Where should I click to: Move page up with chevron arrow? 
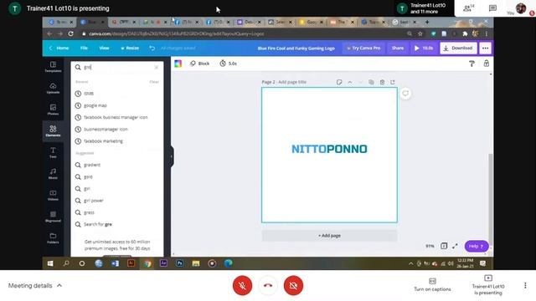(x=350, y=82)
